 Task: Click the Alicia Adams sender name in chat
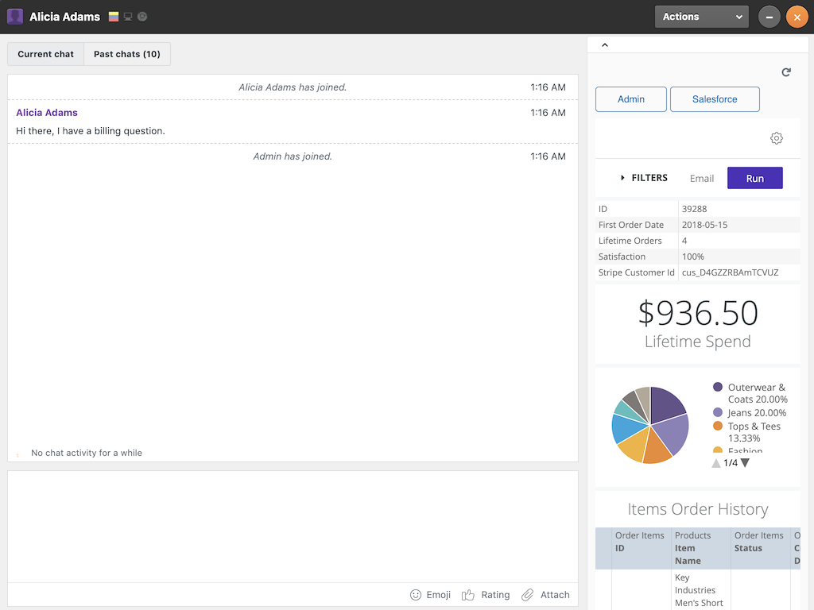47,113
